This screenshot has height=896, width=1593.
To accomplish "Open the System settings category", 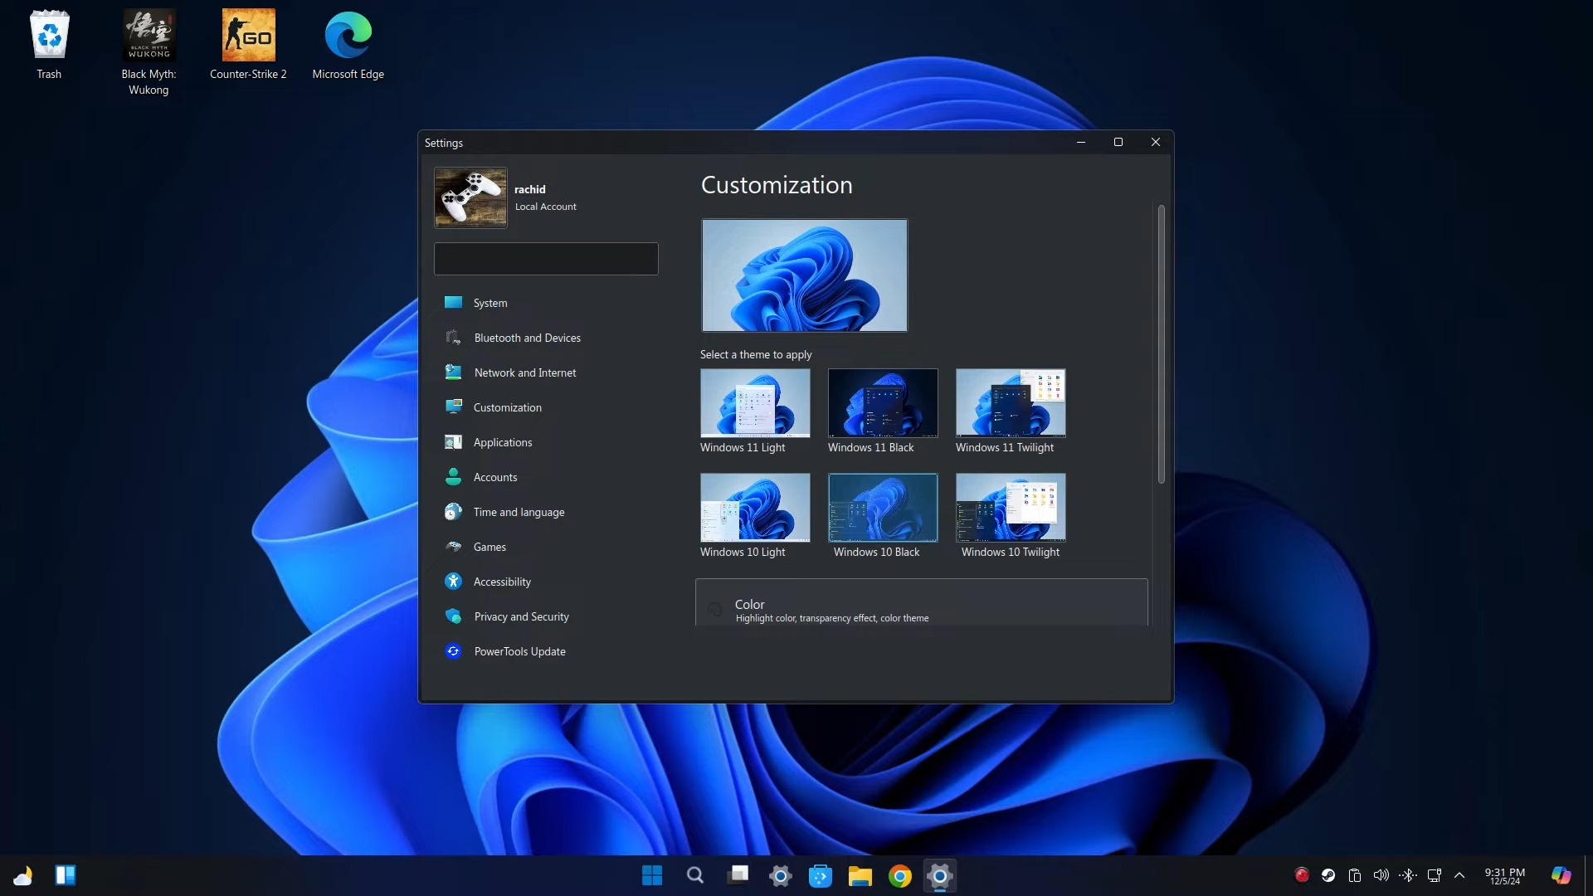I will 490,303.
